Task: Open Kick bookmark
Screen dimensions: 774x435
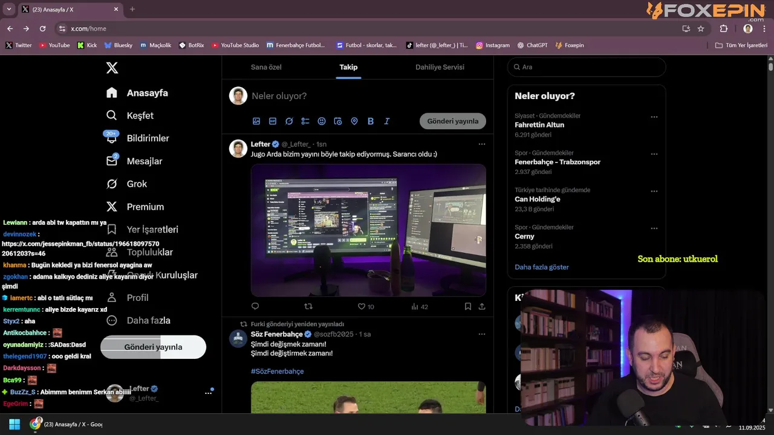Action: click(87, 45)
